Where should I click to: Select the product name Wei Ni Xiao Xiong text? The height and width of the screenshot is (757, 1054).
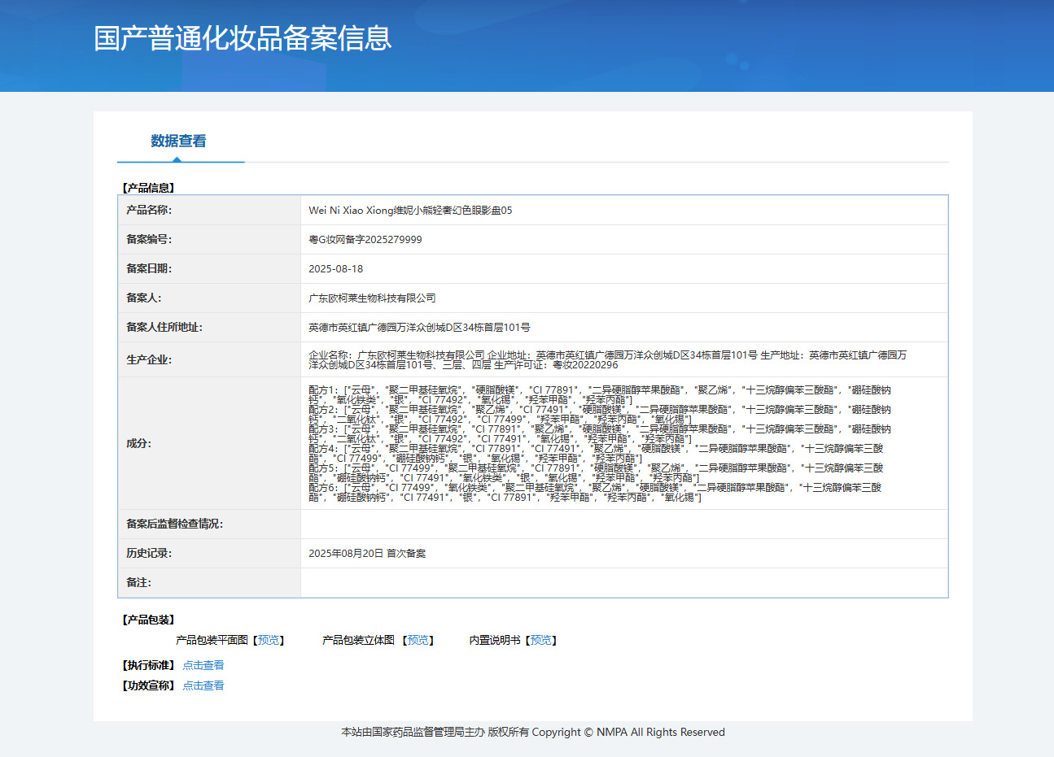(410, 211)
